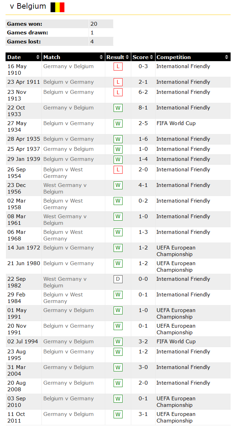
Task: Open Germany v Belgium match from 16 May 1910
Action: [x=68, y=66]
